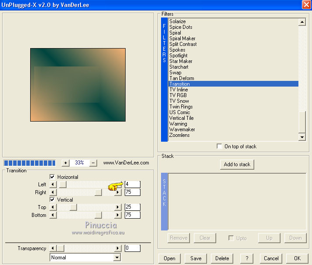Toggle the Upto checkbox

pos(231,238)
